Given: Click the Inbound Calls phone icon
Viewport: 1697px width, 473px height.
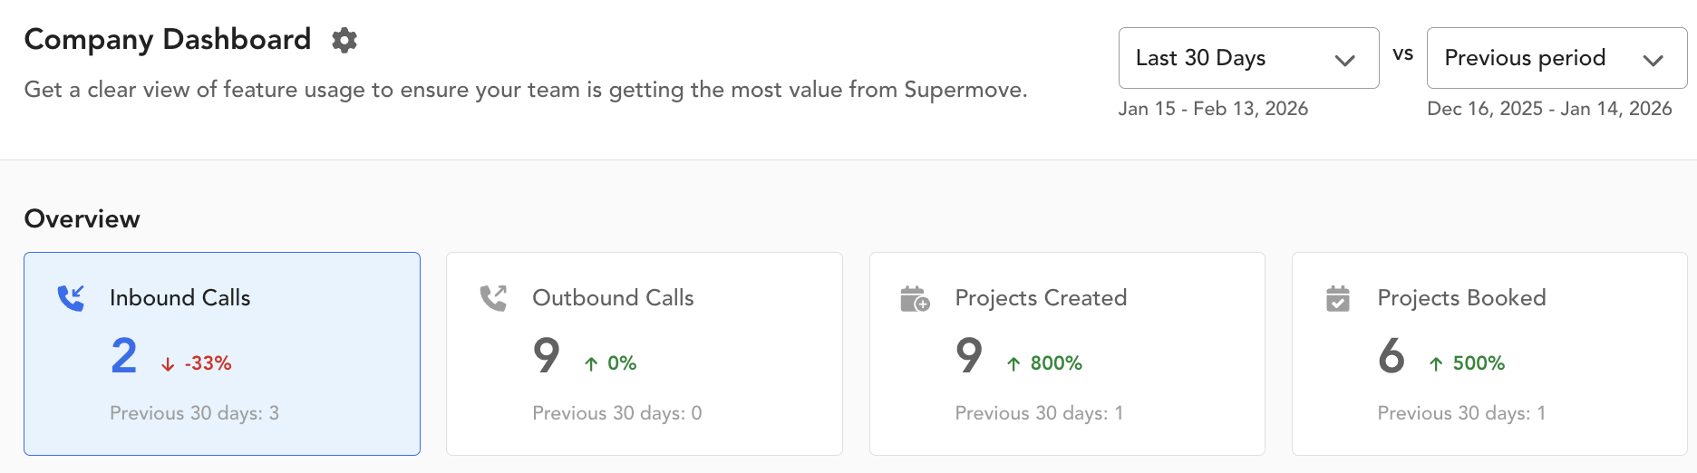Looking at the screenshot, I should tap(71, 298).
